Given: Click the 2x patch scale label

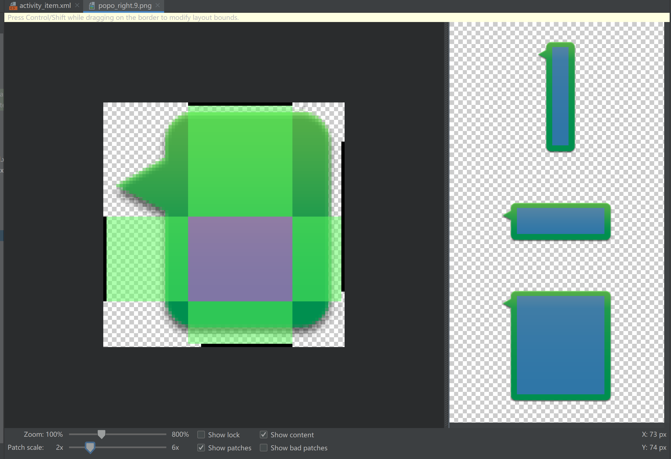Looking at the screenshot, I should pyautogui.click(x=60, y=448).
